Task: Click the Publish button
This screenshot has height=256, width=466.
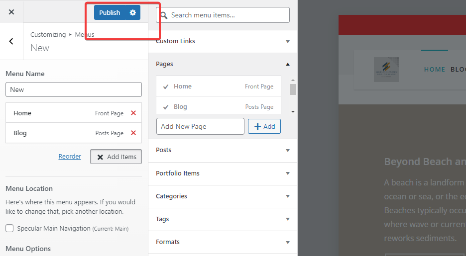Action: 110,12
